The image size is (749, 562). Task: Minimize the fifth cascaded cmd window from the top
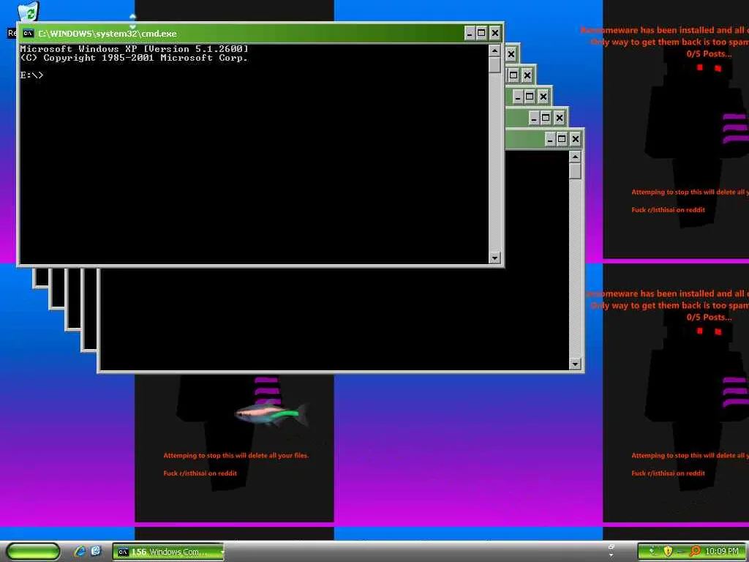(534, 118)
